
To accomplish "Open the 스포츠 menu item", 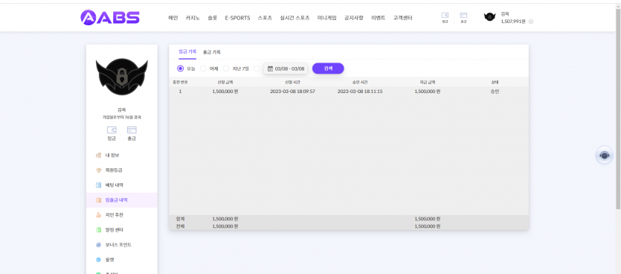I will 265,18.
